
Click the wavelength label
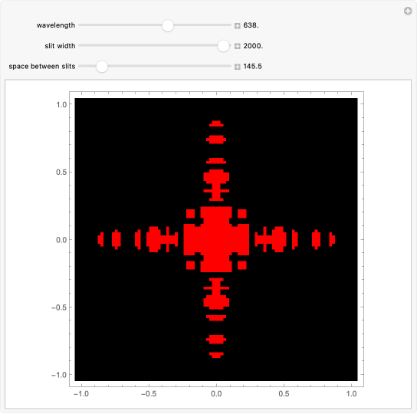click(56, 25)
